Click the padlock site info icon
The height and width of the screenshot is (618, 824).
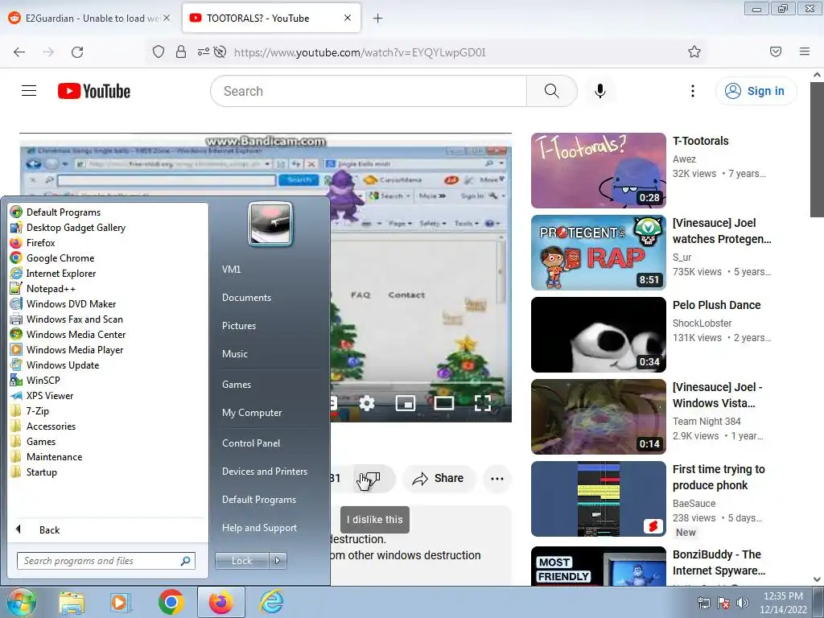point(181,51)
